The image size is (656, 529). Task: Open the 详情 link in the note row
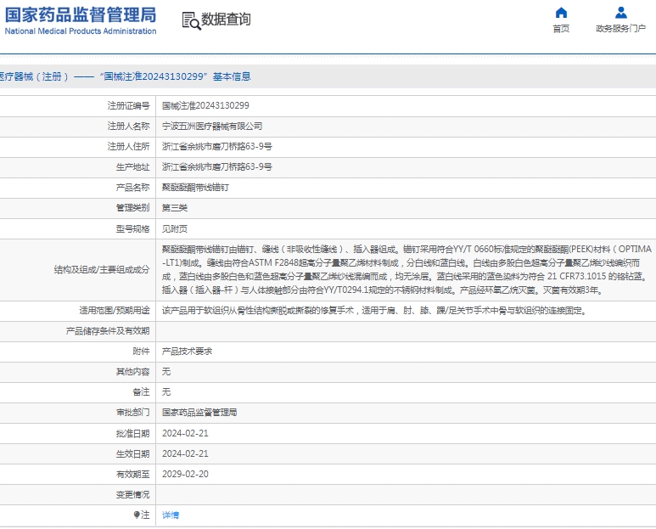171,515
